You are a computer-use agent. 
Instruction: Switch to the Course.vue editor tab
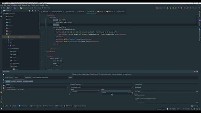point(70,12)
